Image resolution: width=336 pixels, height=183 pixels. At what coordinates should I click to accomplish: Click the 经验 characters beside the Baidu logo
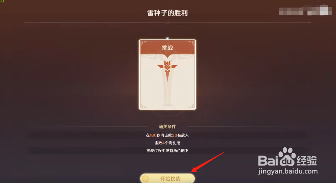pos(306,161)
